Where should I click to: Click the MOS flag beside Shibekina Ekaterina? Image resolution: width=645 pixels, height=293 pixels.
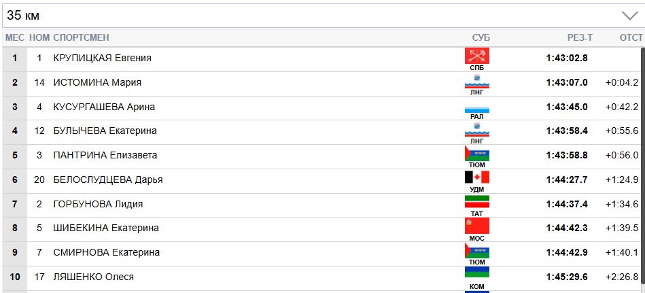[476, 226]
